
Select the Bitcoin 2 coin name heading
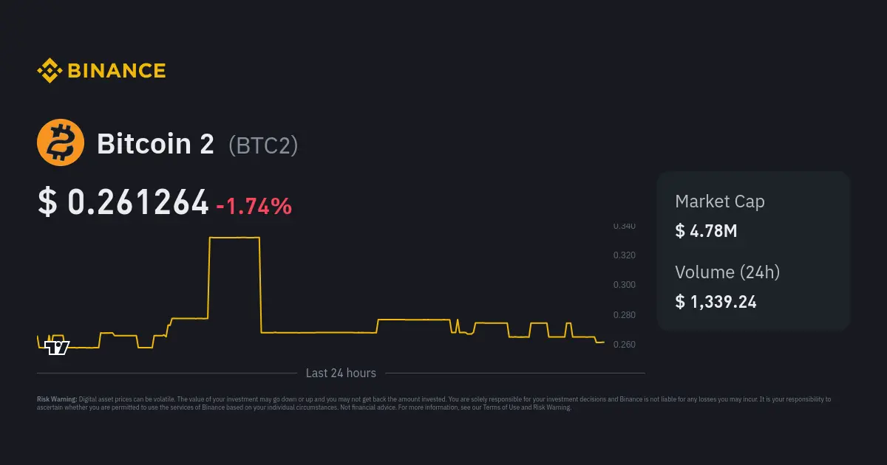click(x=155, y=144)
